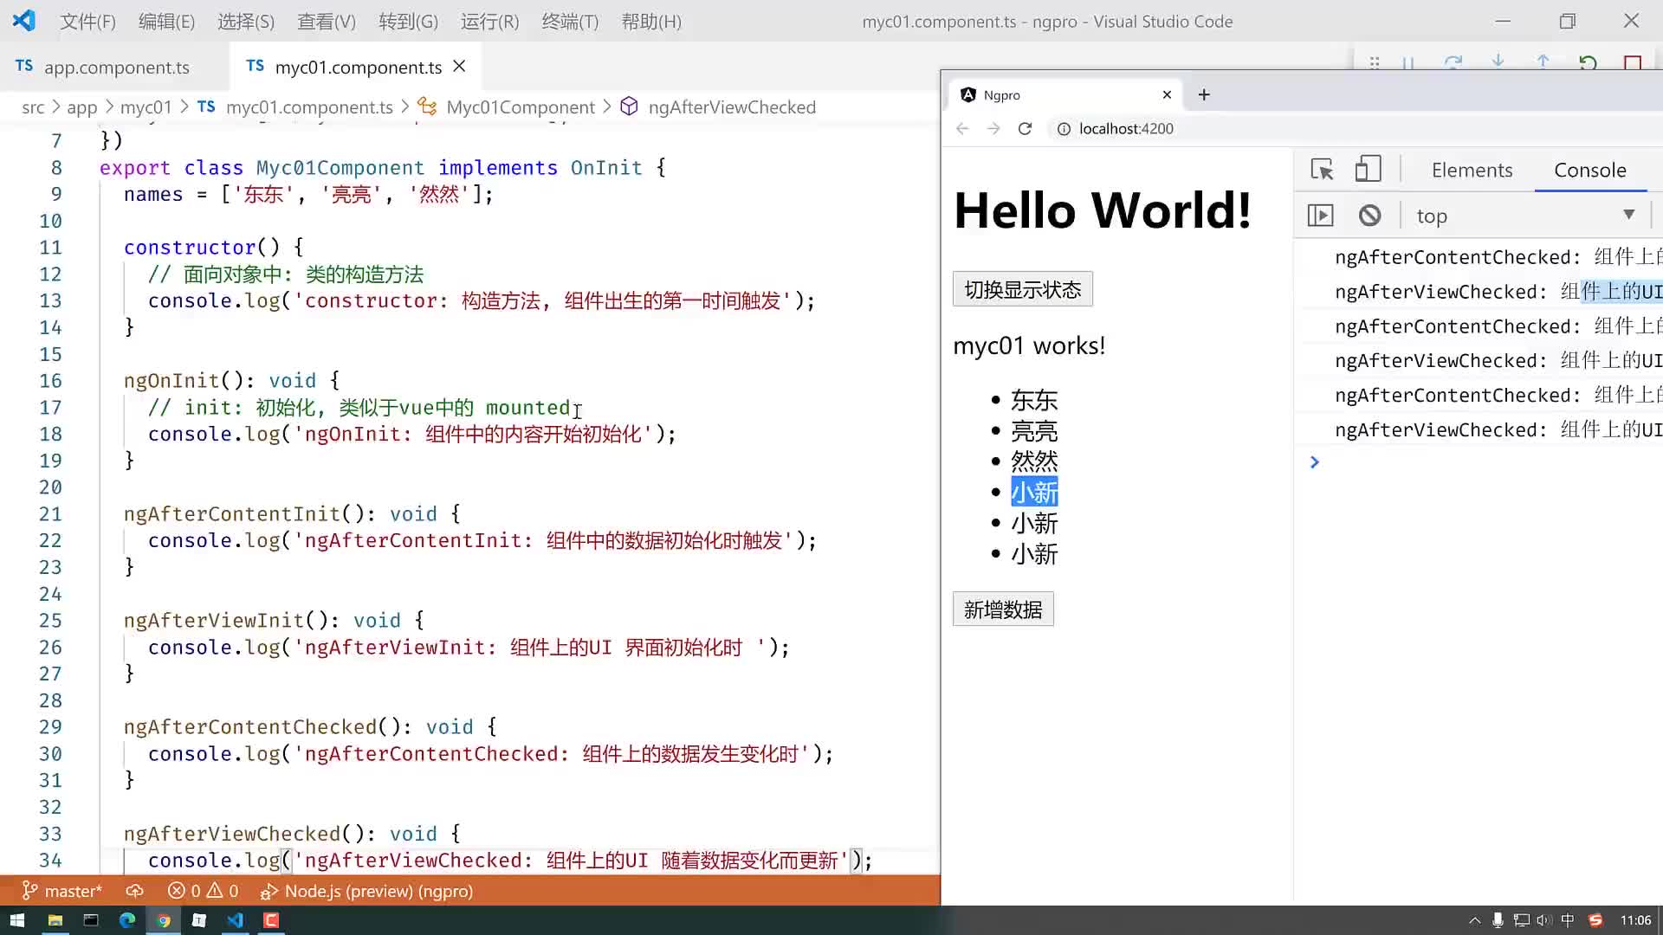Open the Windows Start menu
This screenshot has width=1663, height=935.
[x=17, y=920]
